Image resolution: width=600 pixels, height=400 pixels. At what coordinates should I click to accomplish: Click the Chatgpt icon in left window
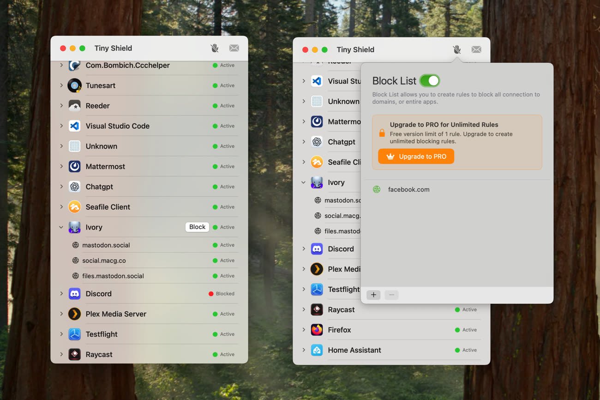click(x=74, y=187)
